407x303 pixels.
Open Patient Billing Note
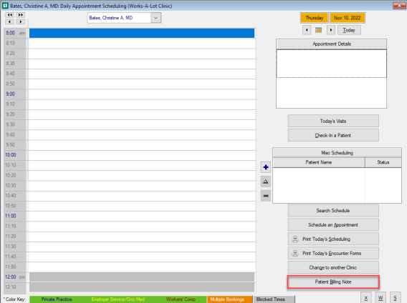click(x=333, y=282)
